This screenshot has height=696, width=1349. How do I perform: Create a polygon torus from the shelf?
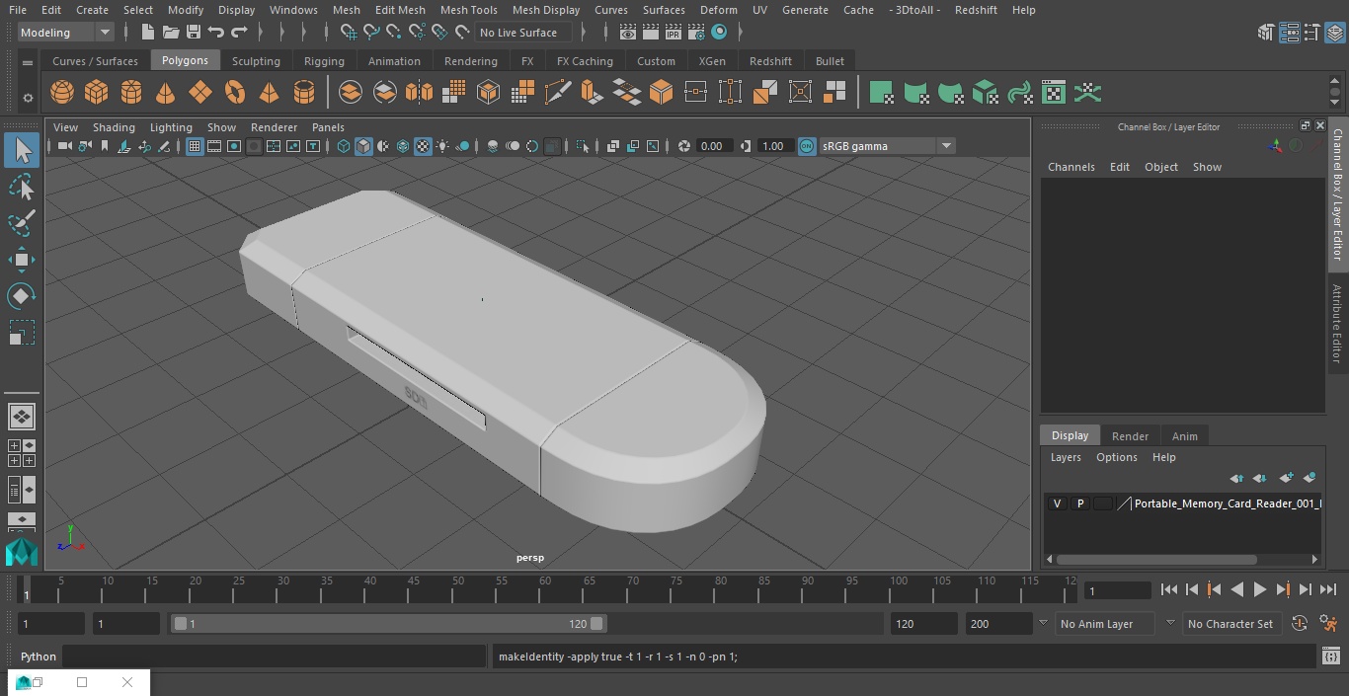[235, 93]
